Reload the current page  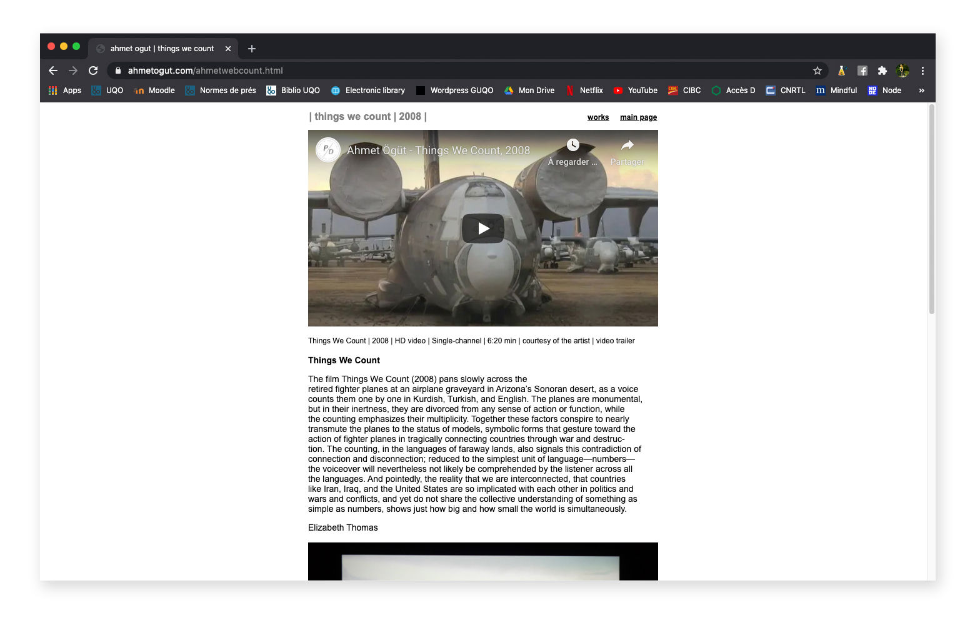[x=93, y=71]
